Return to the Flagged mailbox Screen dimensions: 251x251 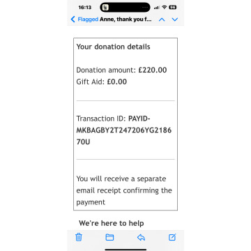(x=88, y=20)
